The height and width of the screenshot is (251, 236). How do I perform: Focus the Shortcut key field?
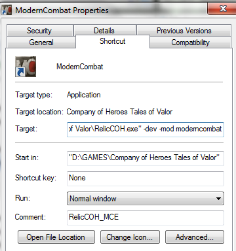pyautogui.click(x=146, y=178)
